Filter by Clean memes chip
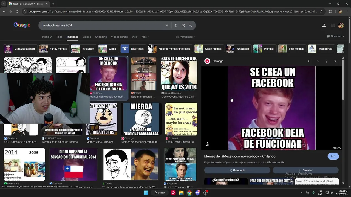The height and width of the screenshot is (197, 351). click(209, 49)
